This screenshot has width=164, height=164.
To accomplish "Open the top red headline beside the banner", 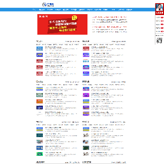I will tap(109, 17).
